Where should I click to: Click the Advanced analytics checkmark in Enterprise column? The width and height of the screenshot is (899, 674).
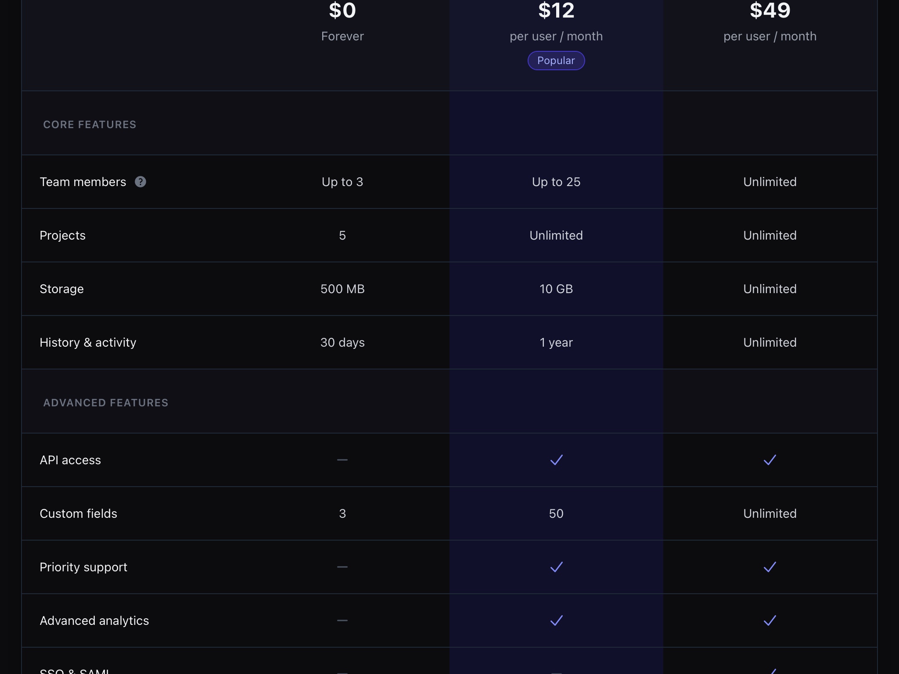pyautogui.click(x=770, y=621)
